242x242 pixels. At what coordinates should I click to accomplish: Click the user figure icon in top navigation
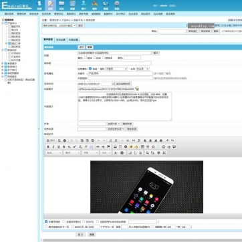pos(84,3)
